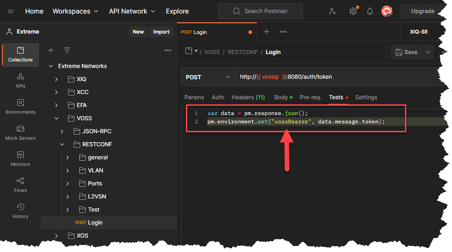Click the New button
Image resolution: width=452 pixels, height=252 pixels.
pyautogui.click(x=138, y=32)
